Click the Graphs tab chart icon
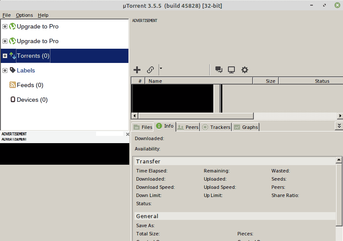 coord(237,127)
